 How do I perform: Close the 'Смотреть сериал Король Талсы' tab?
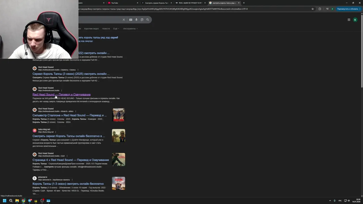click(x=171, y=3)
